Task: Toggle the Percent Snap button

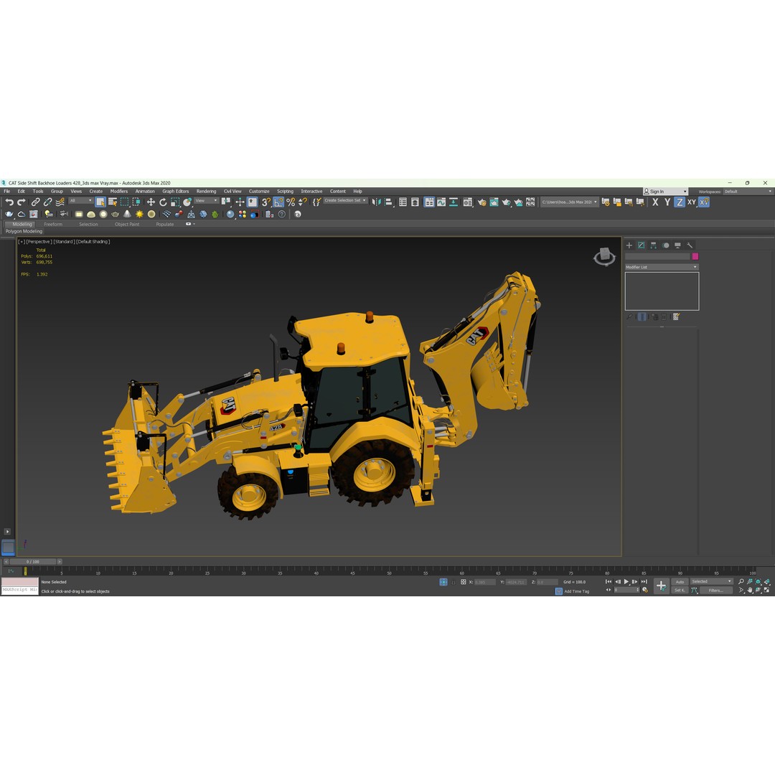Action: tap(291, 202)
